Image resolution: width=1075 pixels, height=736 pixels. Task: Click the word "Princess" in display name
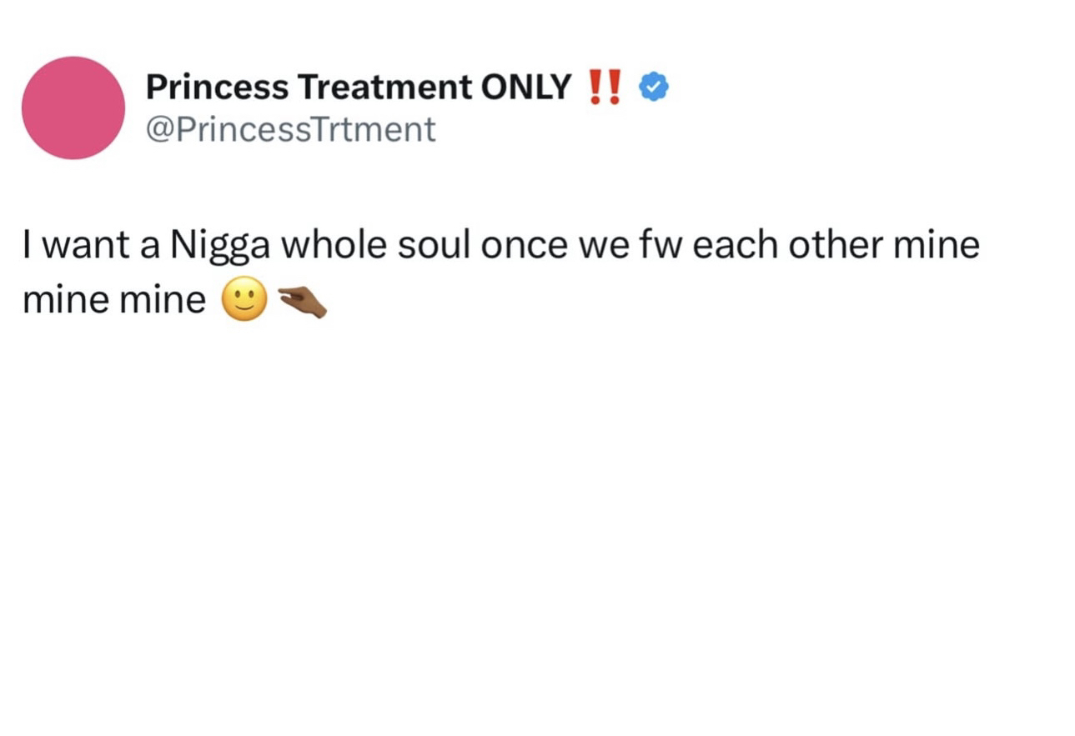(x=217, y=87)
